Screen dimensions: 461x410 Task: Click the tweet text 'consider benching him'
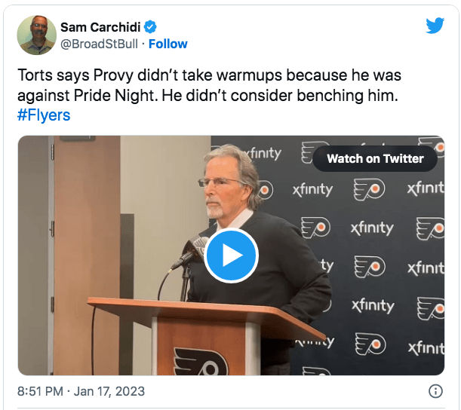332,96
